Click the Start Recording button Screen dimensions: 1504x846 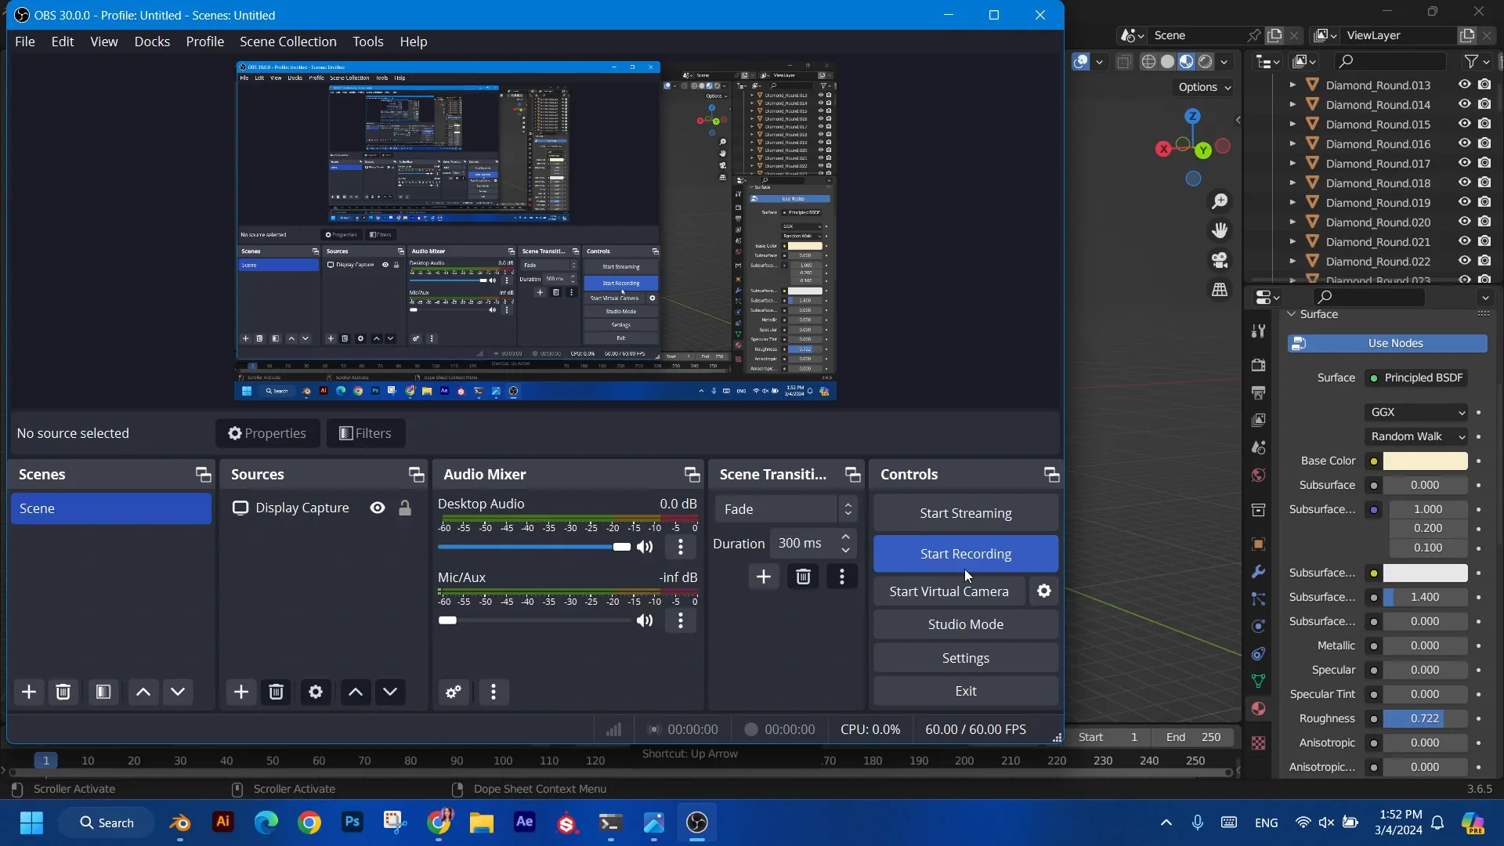tap(965, 554)
